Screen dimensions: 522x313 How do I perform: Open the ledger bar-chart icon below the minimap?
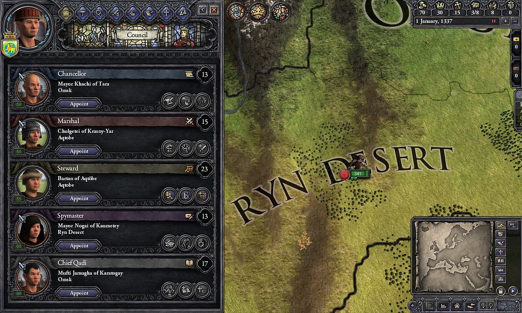click(443, 305)
